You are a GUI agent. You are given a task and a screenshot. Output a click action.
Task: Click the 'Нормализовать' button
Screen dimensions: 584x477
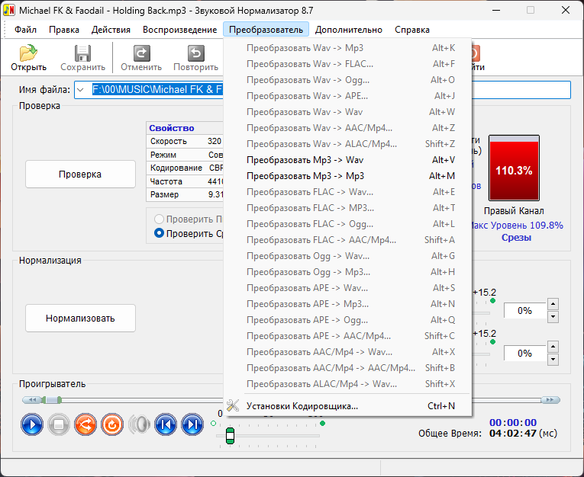point(80,319)
